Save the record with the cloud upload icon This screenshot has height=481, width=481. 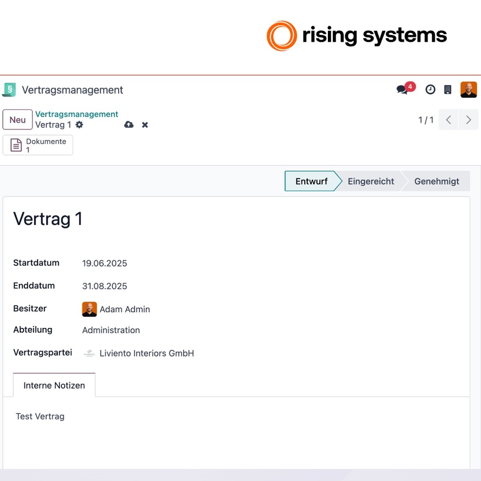click(129, 124)
